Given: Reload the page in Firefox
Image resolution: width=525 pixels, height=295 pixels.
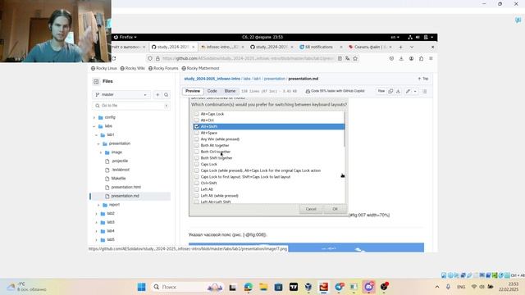Looking at the screenshot, I should pos(114,58).
